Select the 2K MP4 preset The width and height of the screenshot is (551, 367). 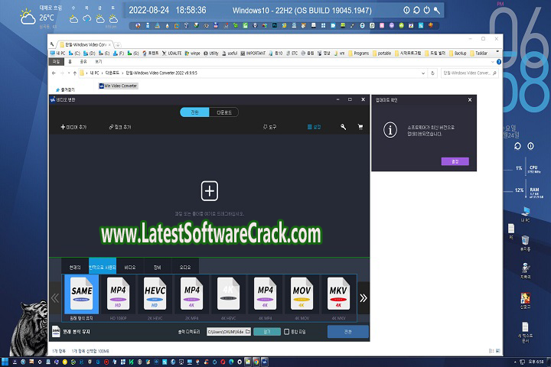(x=191, y=294)
